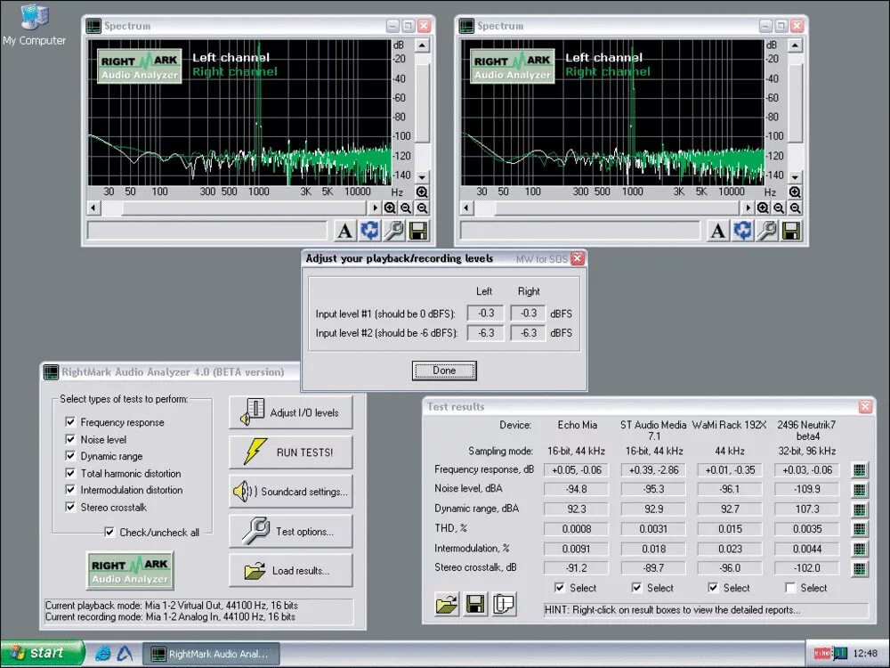Uncheck the Noise level test
Screen dimensions: 890x668
pyautogui.click(x=70, y=439)
